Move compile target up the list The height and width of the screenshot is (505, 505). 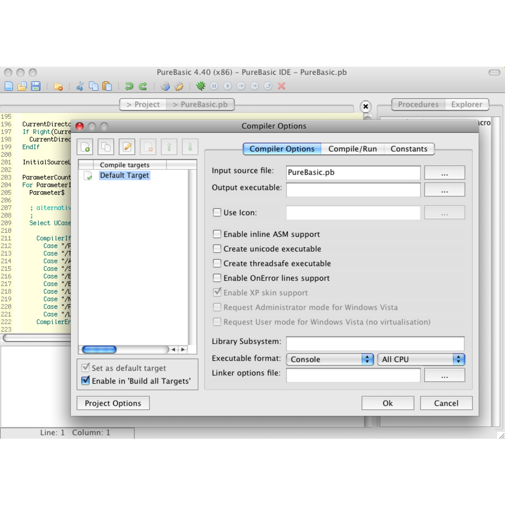coord(169,146)
